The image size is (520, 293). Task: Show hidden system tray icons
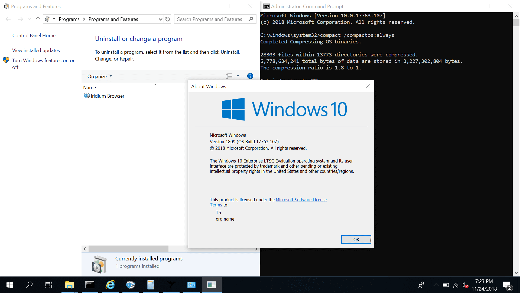click(436, 285)
